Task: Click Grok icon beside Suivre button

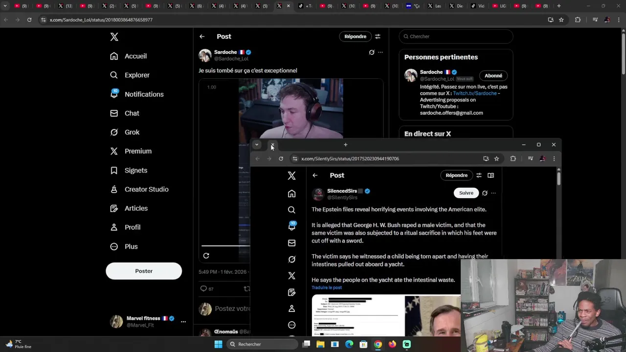Action: [485, 193]
